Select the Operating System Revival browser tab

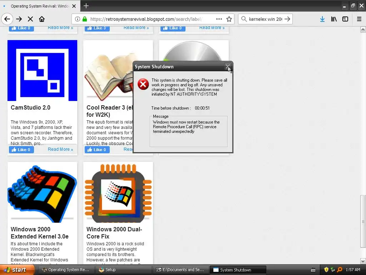pyautogui.click(x=40, y=6)
